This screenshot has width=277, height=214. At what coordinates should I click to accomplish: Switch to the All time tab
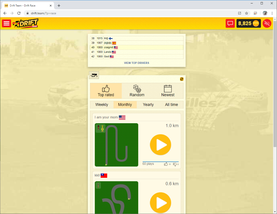click(x=171, y=105)
